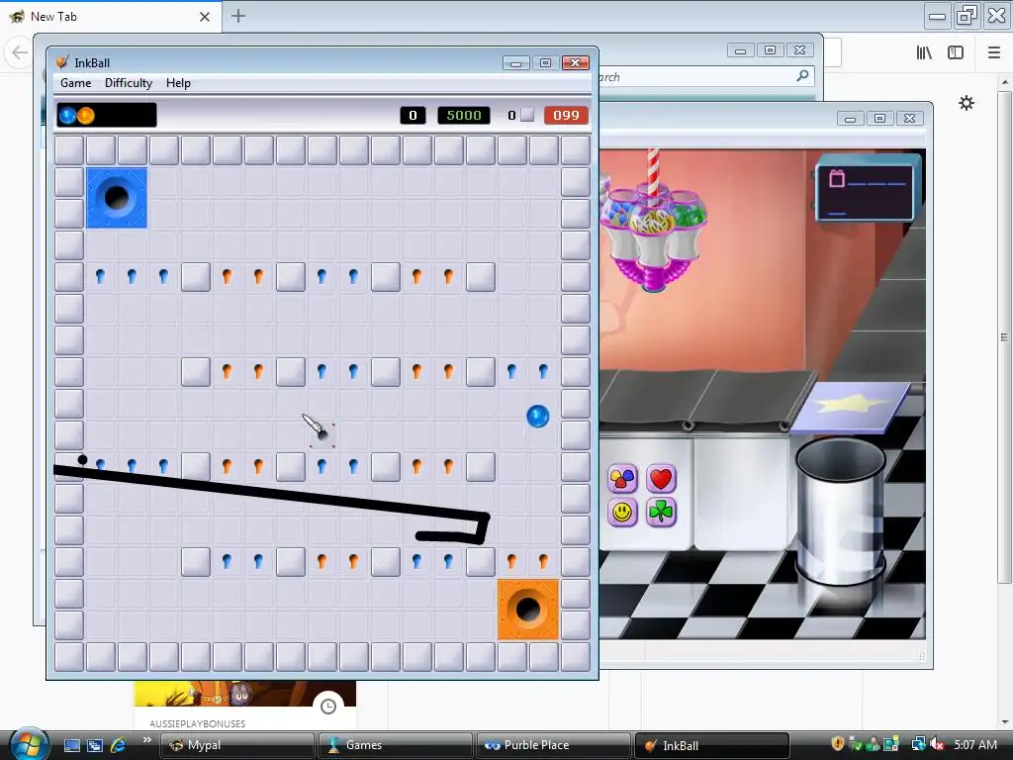
Task: Select the red heart icon in Purble Place
Action: pos(660,479)
